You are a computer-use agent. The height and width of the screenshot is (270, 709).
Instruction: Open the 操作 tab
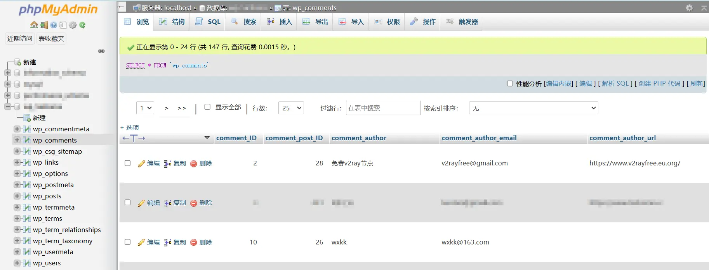422,22
